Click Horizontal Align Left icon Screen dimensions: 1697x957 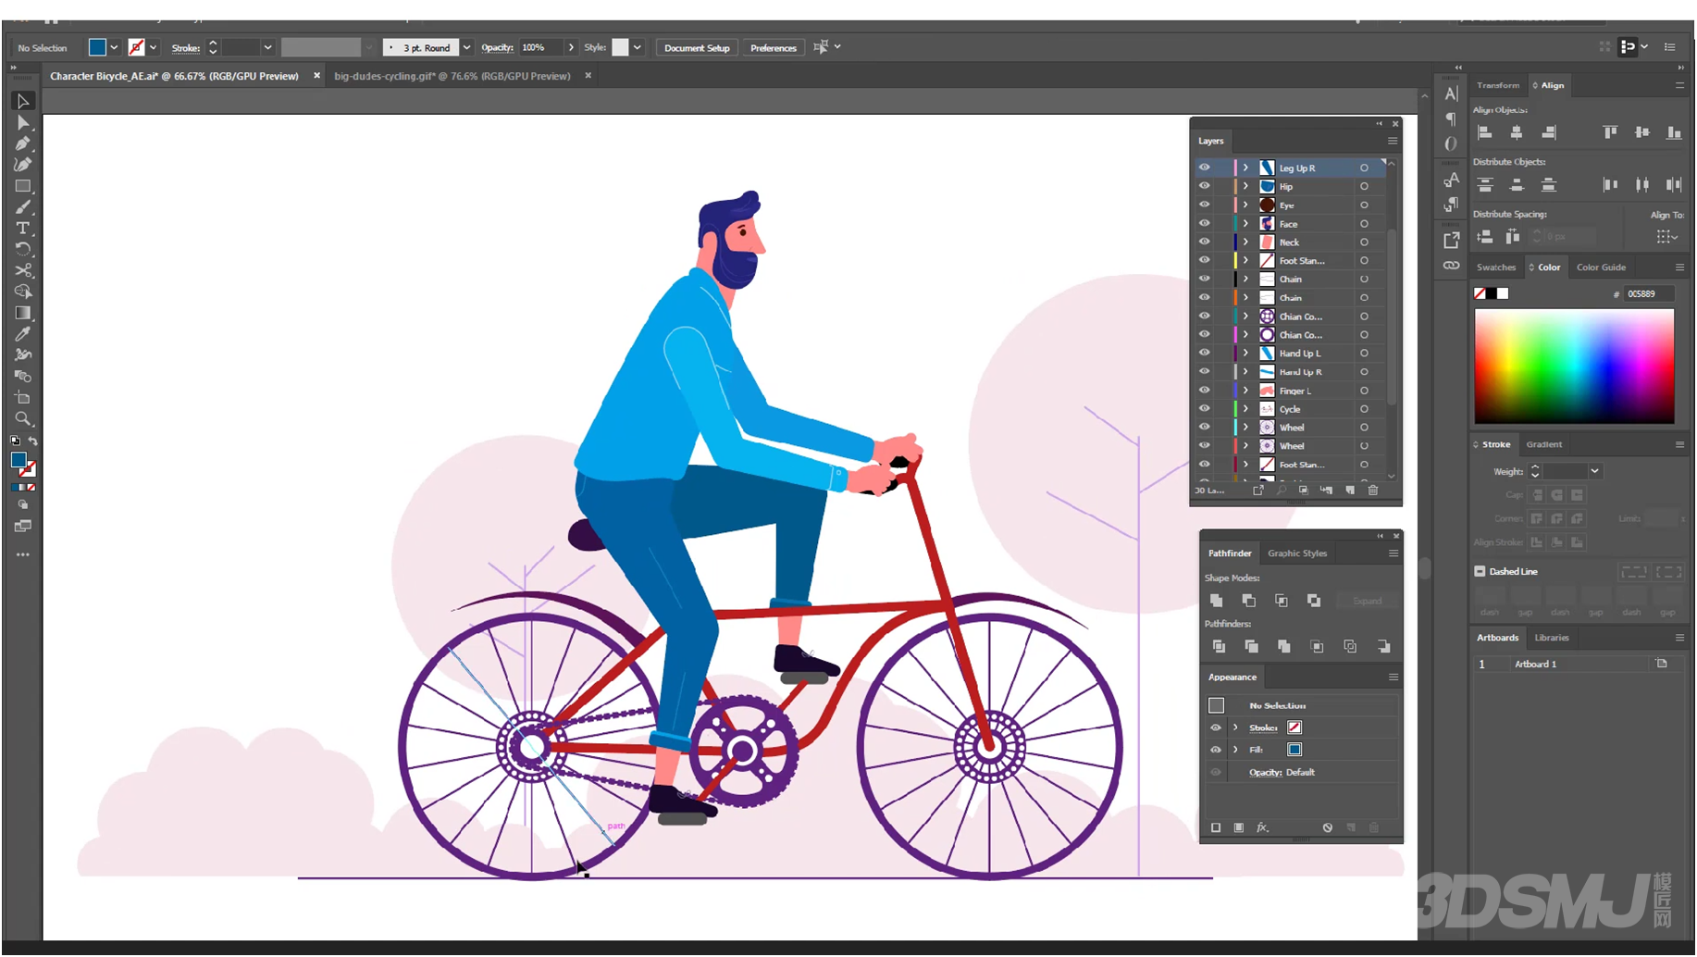pyautogui.click(x=1485, y=132)
